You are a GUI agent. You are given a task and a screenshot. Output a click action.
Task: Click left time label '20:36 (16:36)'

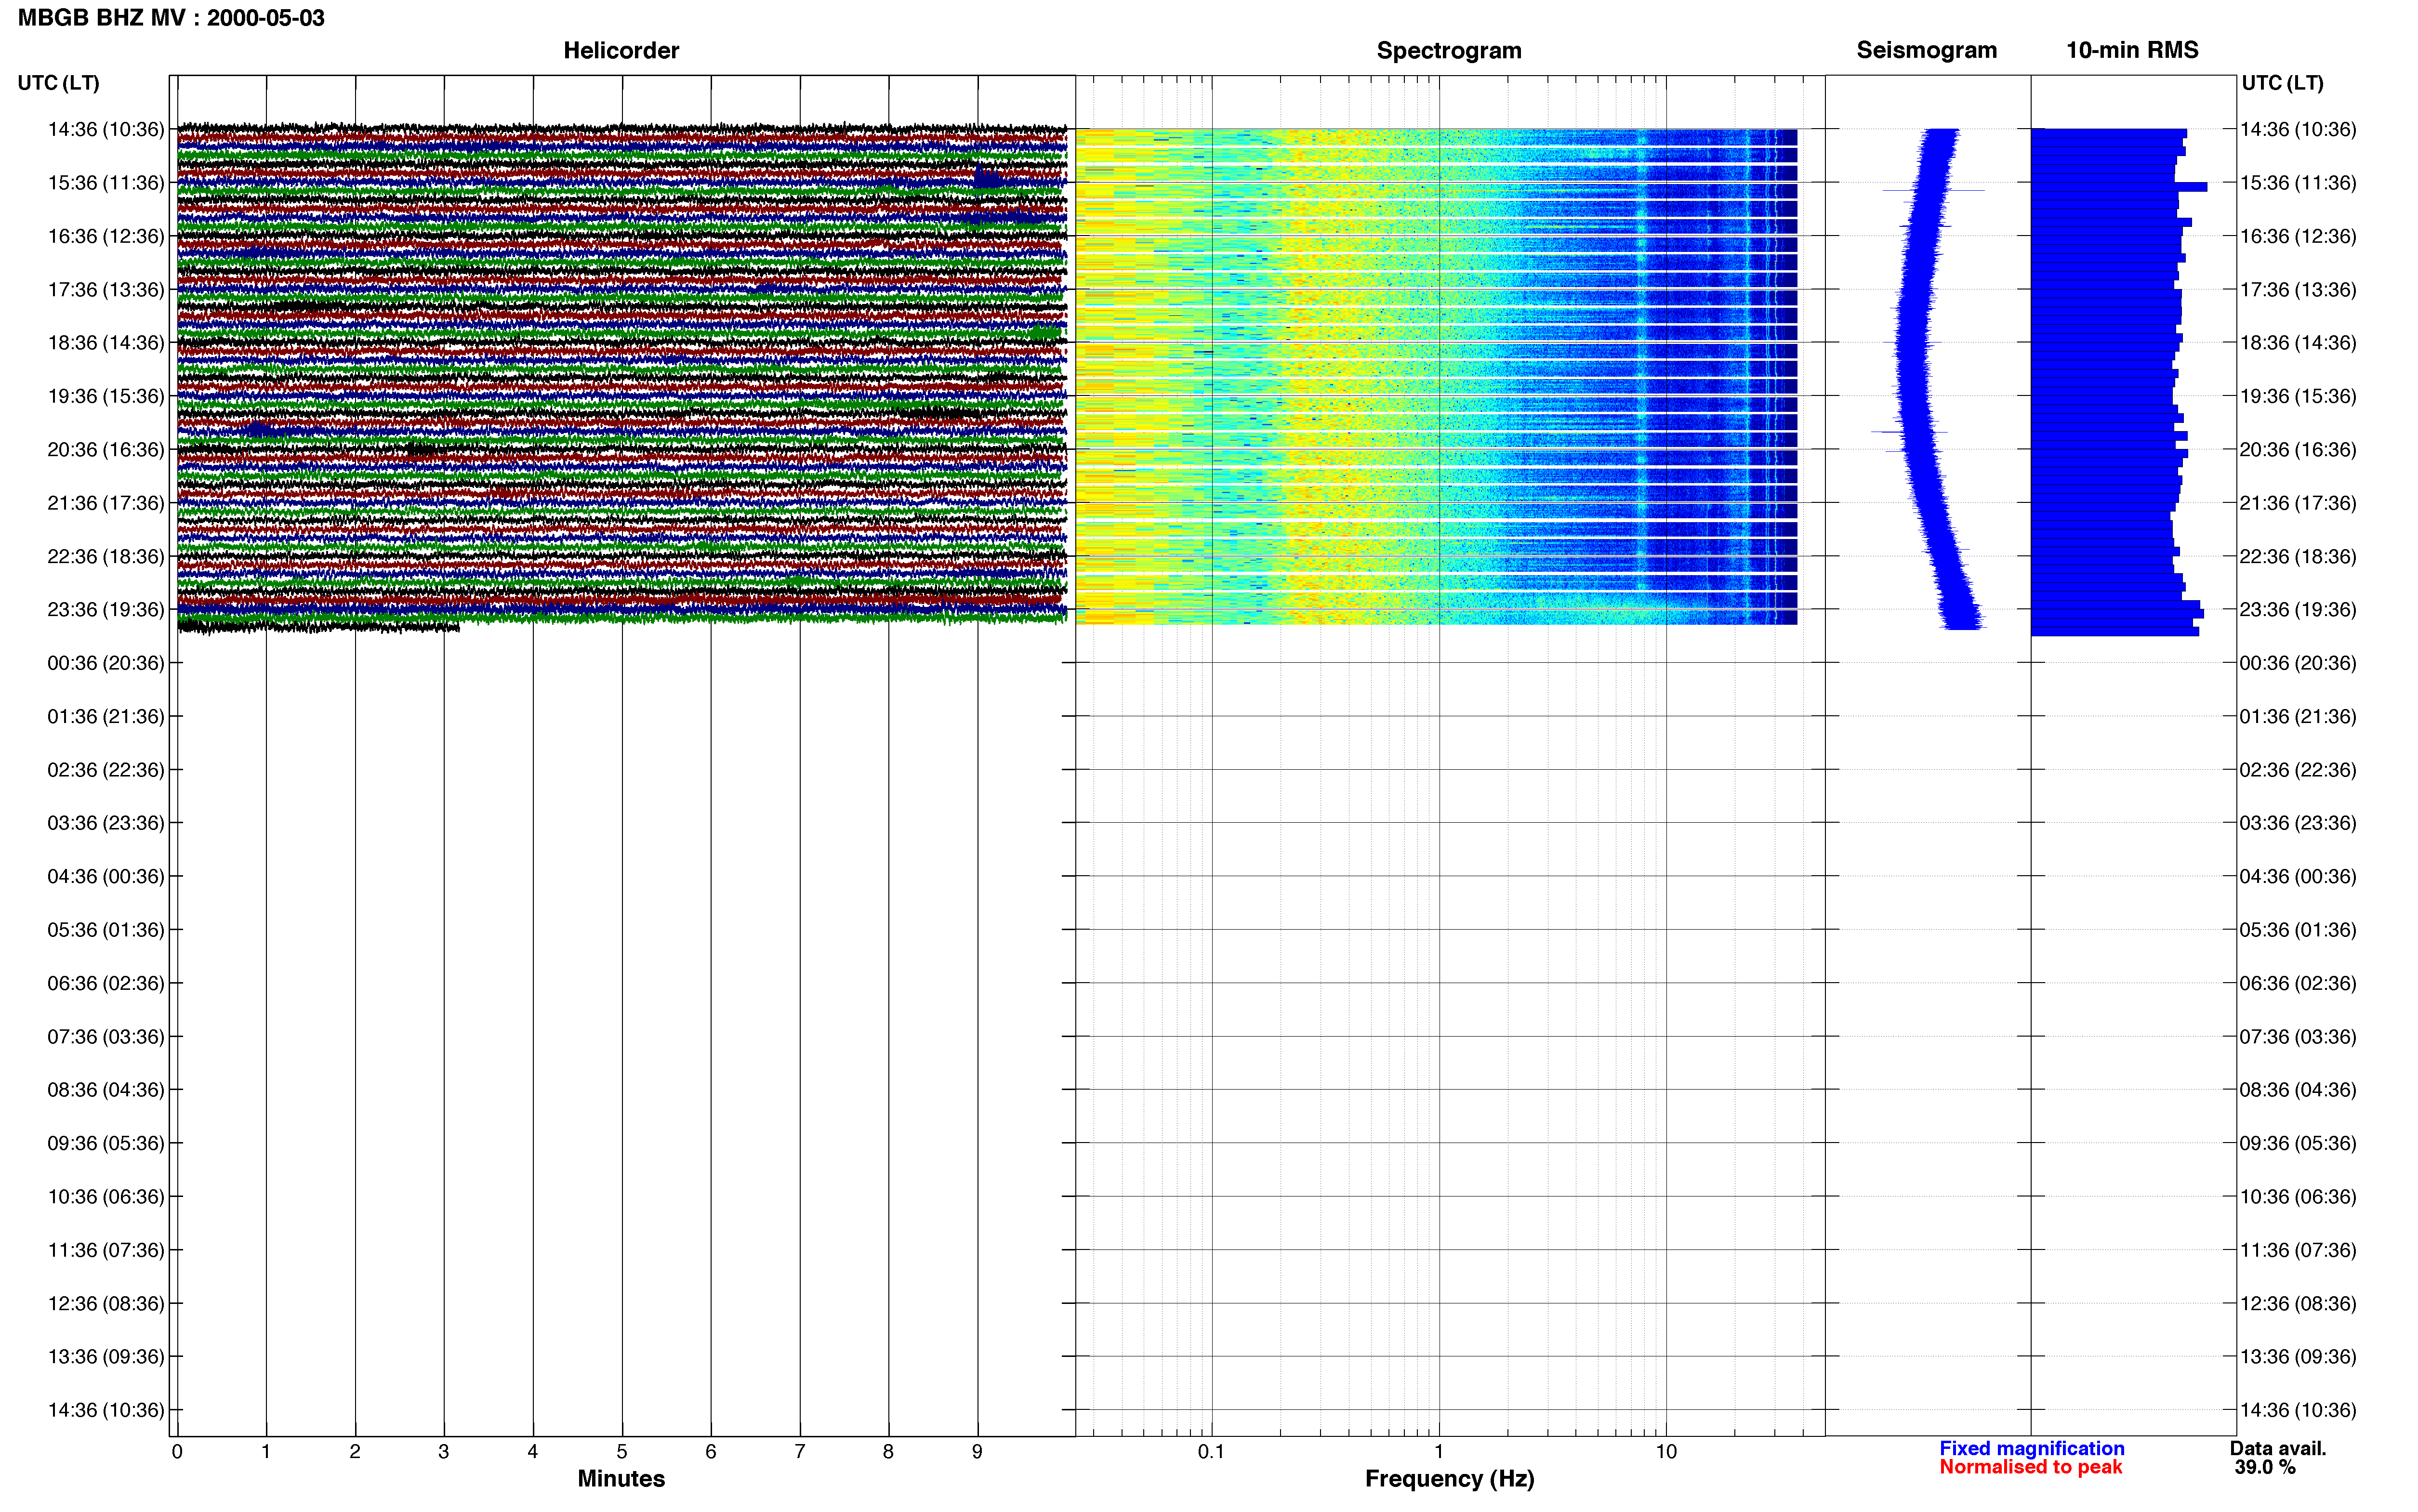(x=106, y=450)
